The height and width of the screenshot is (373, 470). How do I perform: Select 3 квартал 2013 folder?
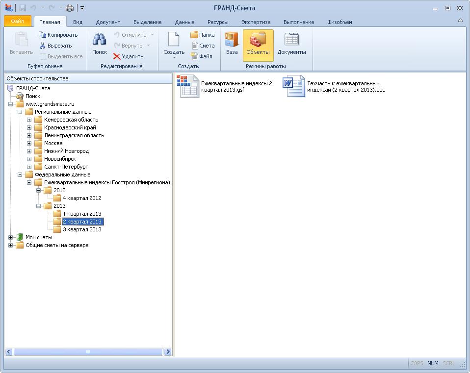coord(82,229)
